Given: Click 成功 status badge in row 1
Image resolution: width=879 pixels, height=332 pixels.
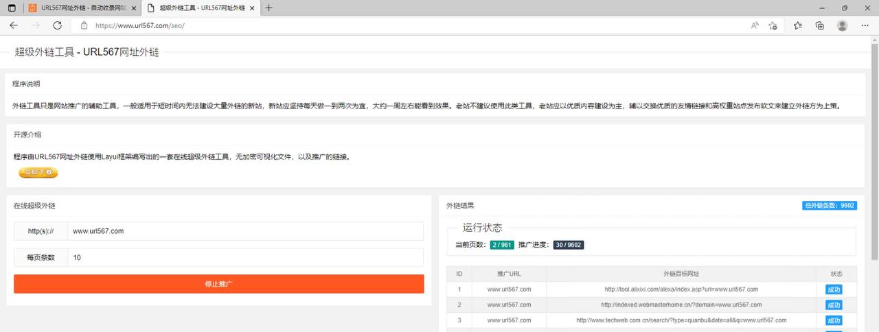Looking at the screenshot, I should (x=834, y=289).
